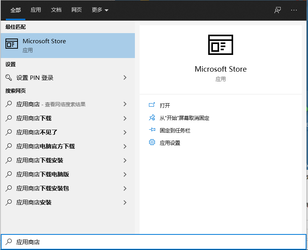308x250 pixels.
Task: Click the 应用设置 gear icon
Action: pyautogui.click(x=152, y=143)
